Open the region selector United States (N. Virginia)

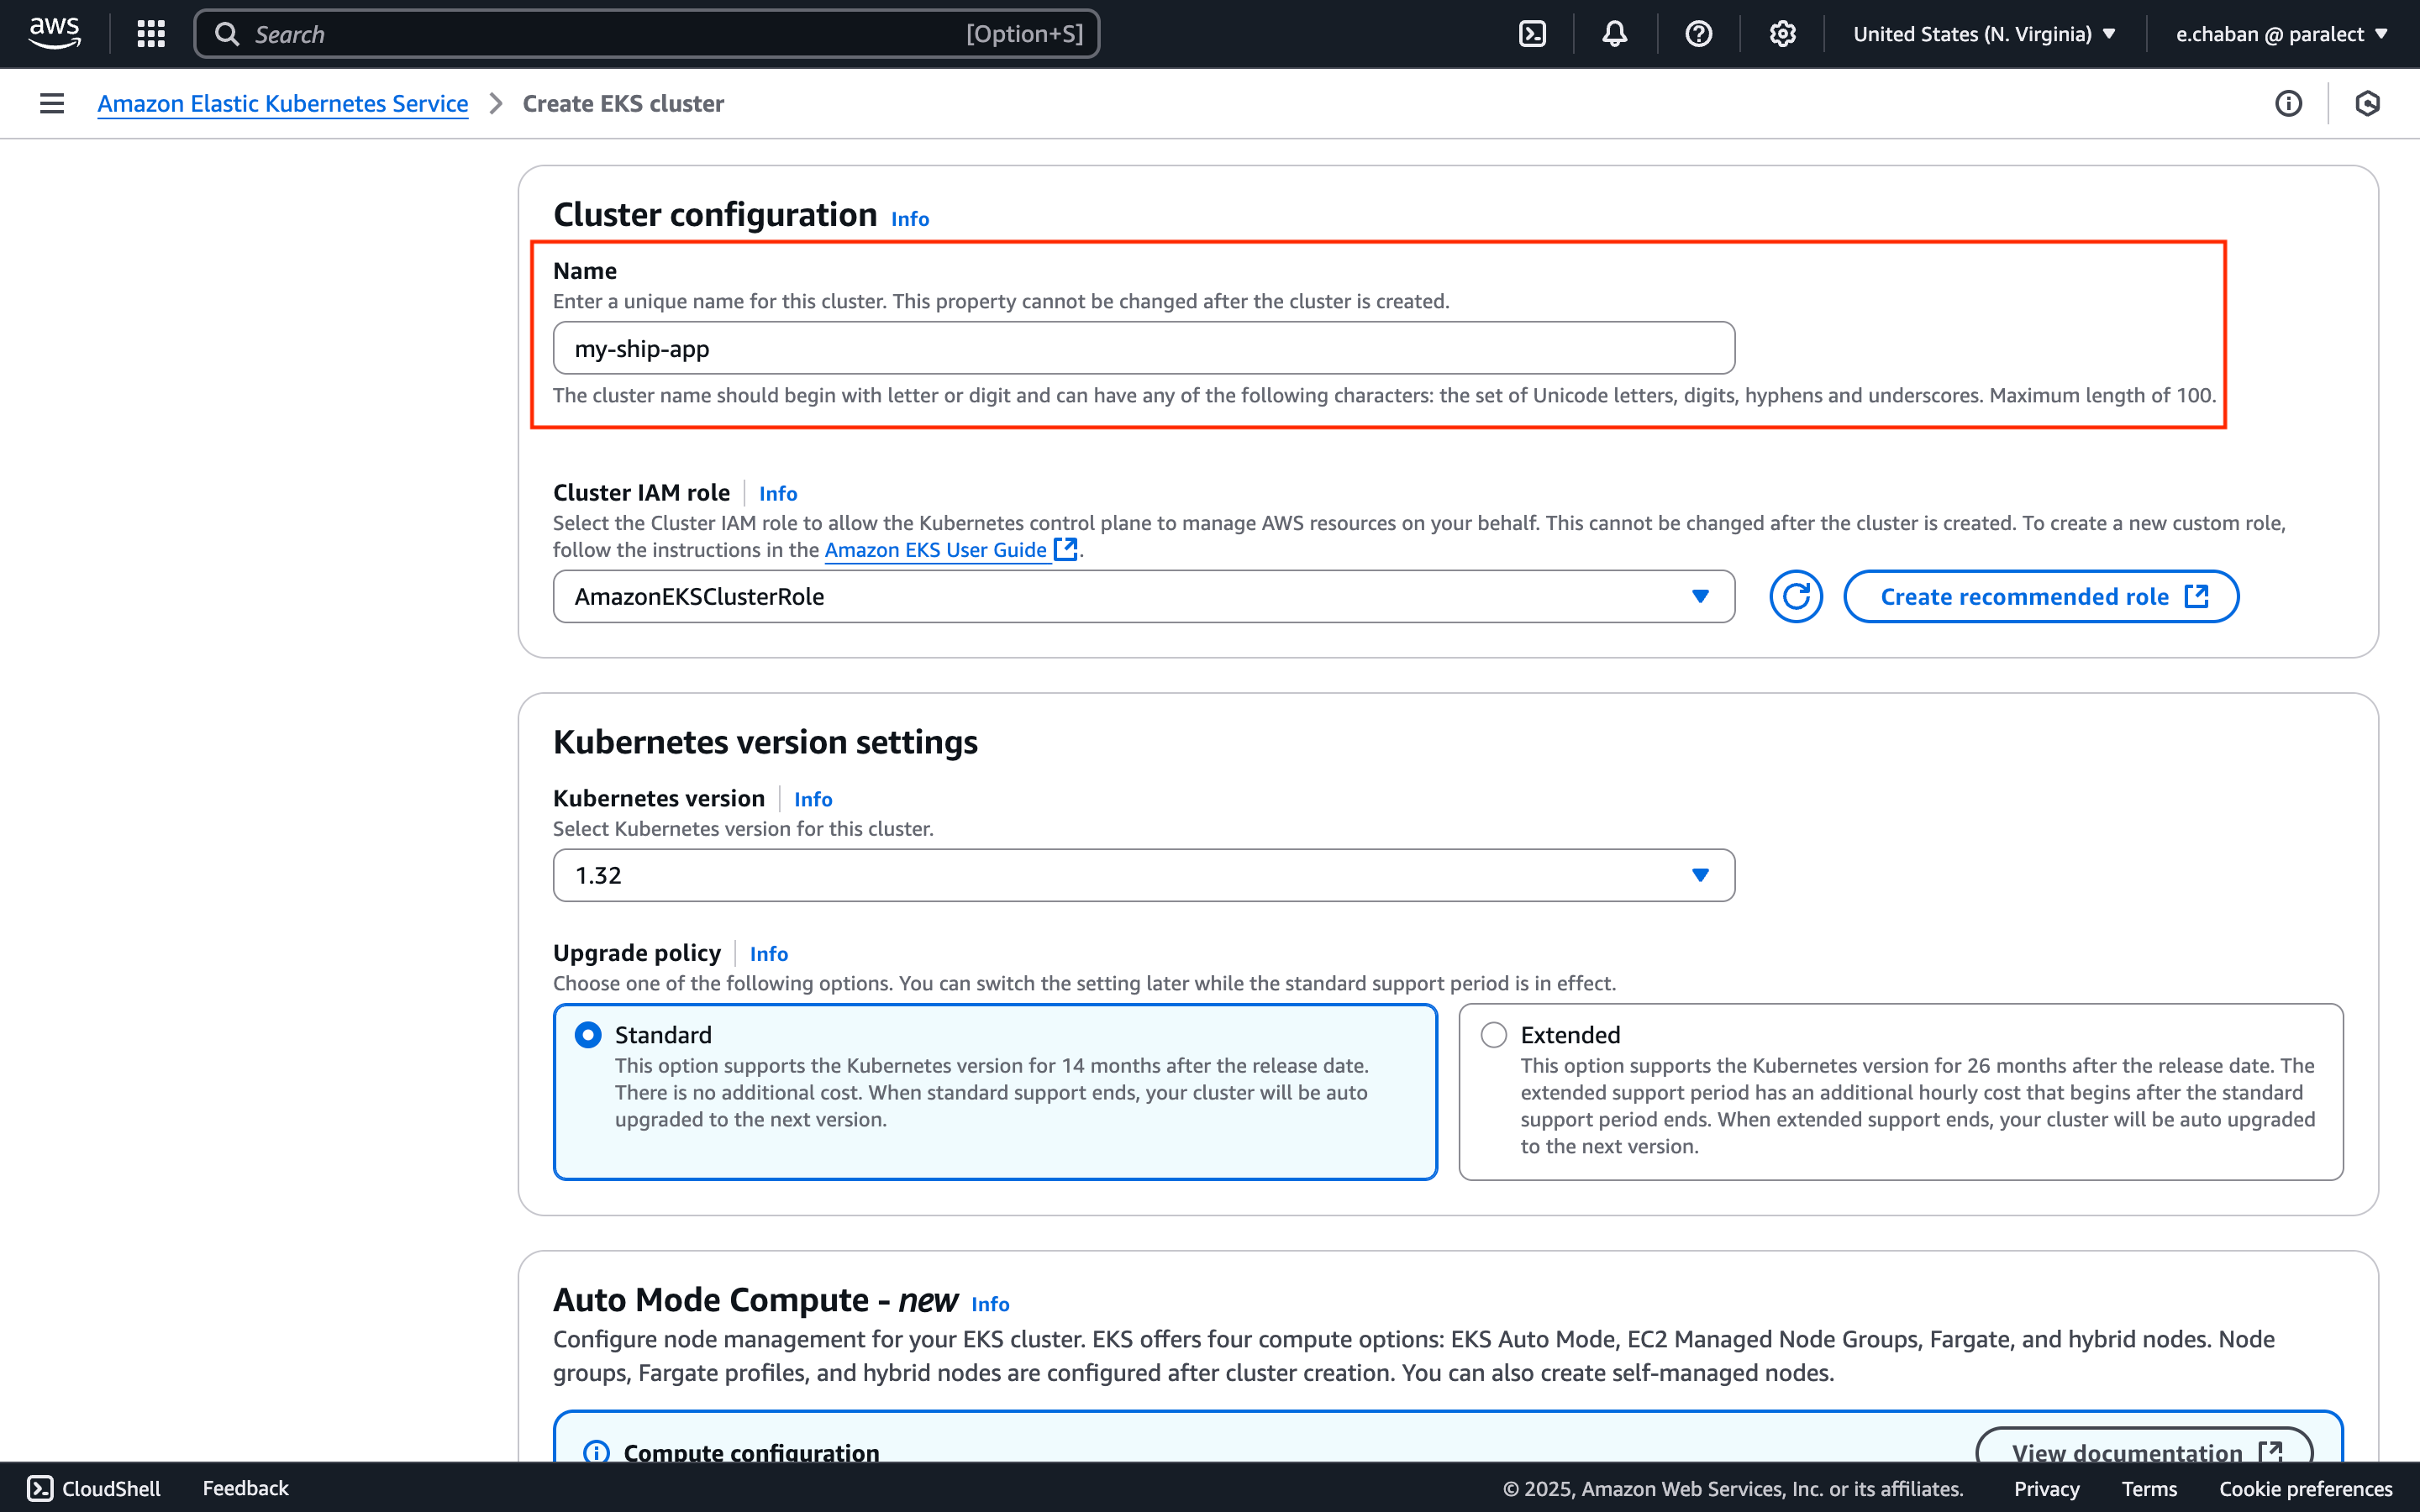click(x=1984, y=34)
